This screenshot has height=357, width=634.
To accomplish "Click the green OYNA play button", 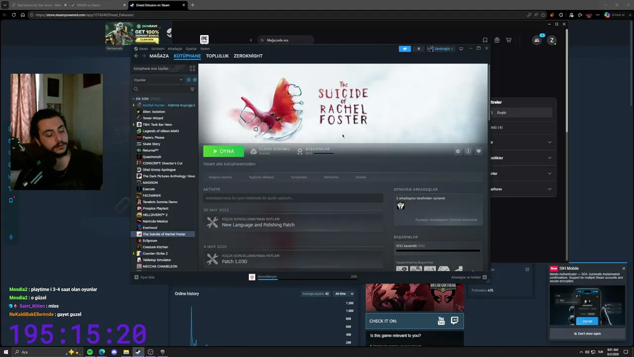I will 223,151.
